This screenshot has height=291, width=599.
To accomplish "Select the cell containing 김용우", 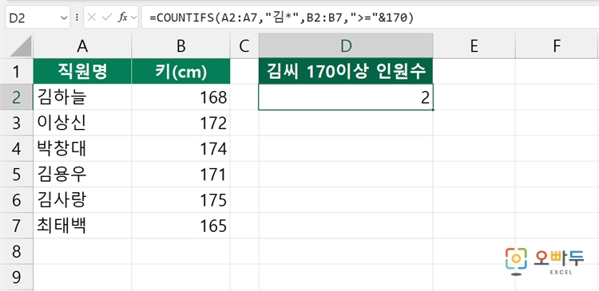I will pos(82,175).
